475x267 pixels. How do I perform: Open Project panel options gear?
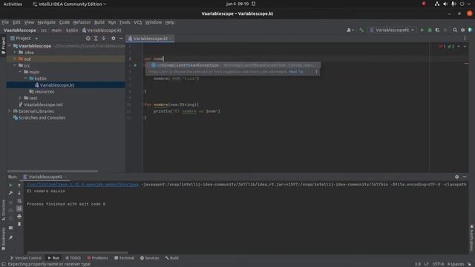point(114,39)
